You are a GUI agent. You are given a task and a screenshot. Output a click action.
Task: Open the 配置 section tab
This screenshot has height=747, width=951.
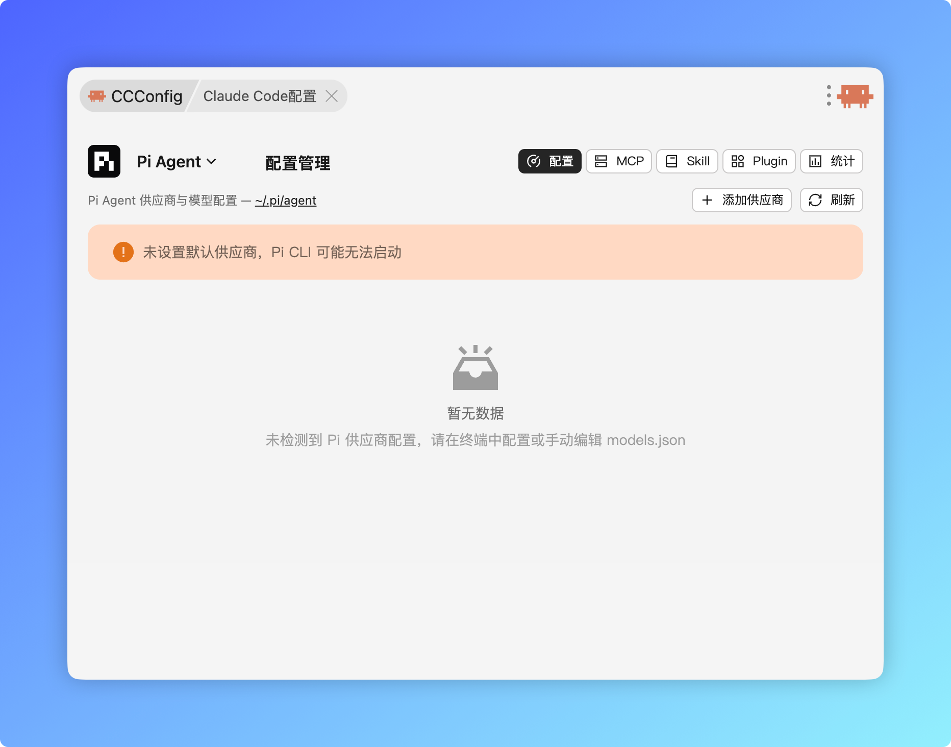point(550,161)
